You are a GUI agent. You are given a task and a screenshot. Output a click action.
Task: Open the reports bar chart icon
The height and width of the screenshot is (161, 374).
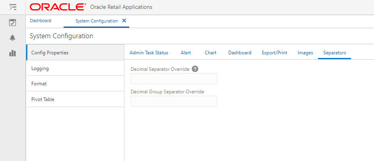pos(12,53)
